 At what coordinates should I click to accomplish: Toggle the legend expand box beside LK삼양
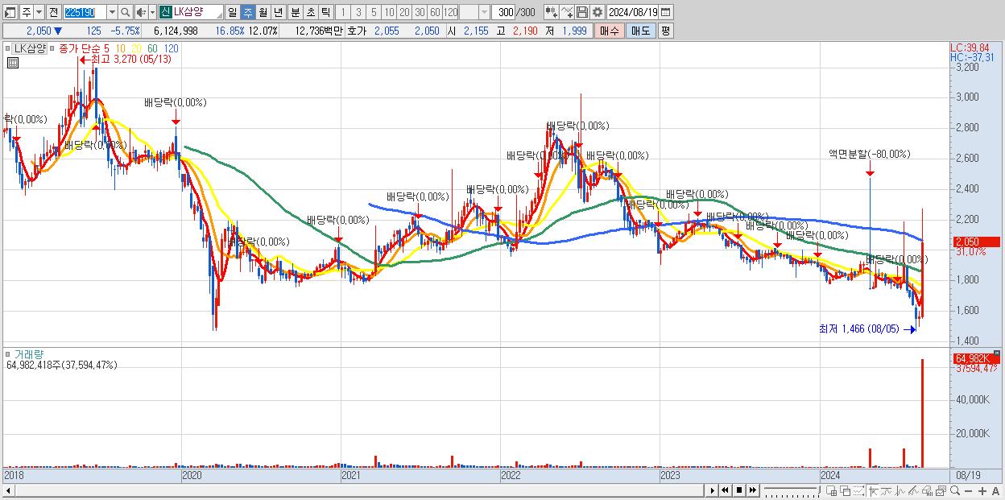point(9,49)
